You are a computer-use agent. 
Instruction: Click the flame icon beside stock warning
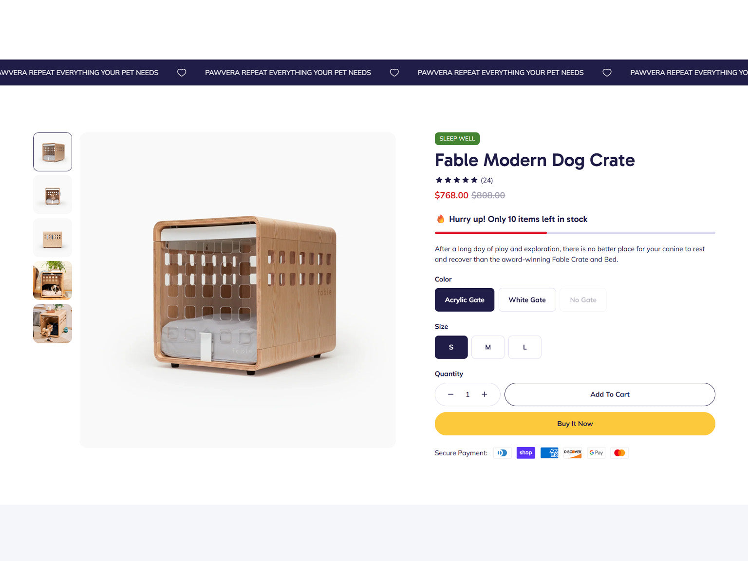pyautogui.click(x=441, y=219)
